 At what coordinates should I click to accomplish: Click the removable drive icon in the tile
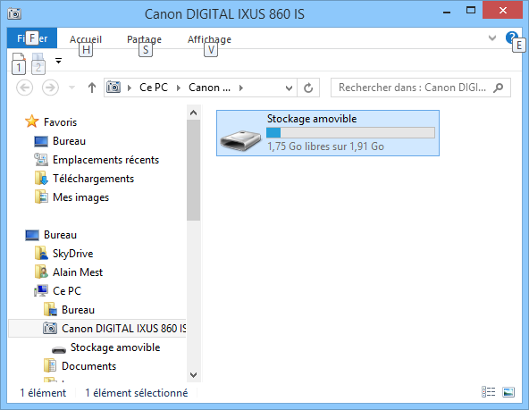(x=240, y=140)
